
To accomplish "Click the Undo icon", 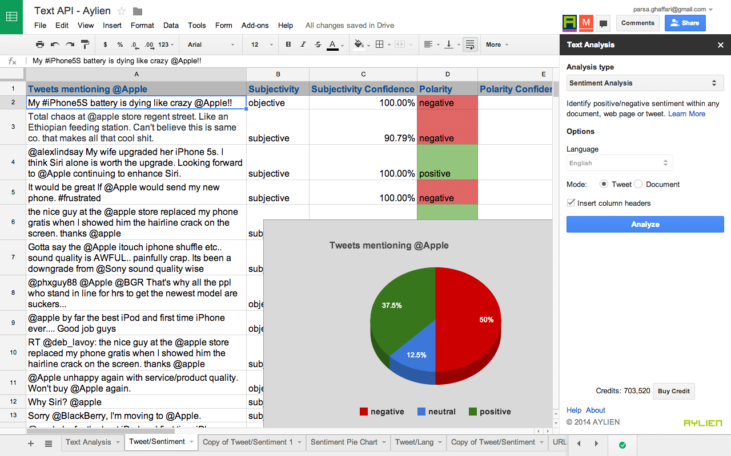I will click(54, 44).
